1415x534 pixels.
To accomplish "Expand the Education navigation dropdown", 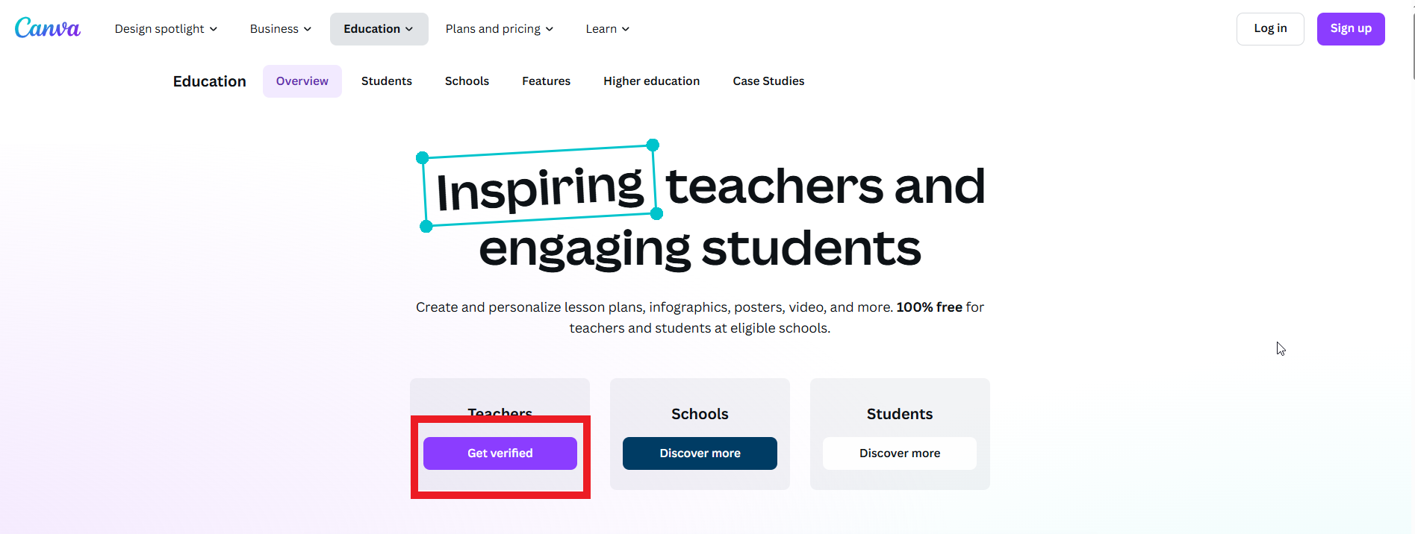I will point(379,29).
